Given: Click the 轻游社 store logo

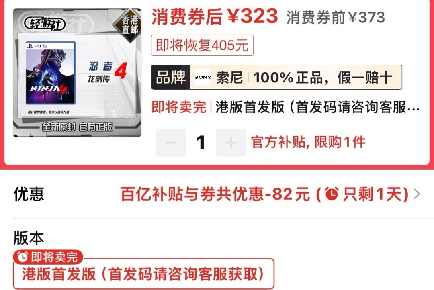Looking at the screenshot, I should (45, 25).
